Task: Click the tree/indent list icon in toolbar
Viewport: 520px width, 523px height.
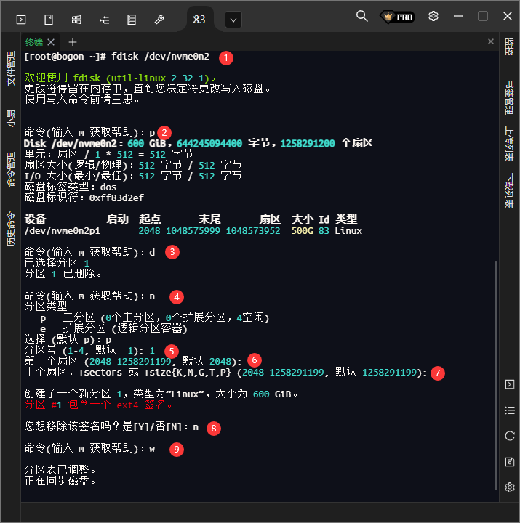Action: tap(104, 20)
